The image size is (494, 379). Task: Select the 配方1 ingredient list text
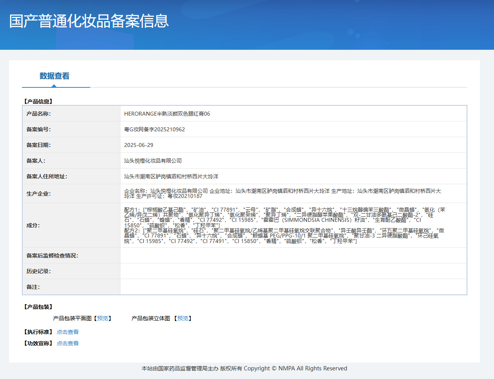285,218
